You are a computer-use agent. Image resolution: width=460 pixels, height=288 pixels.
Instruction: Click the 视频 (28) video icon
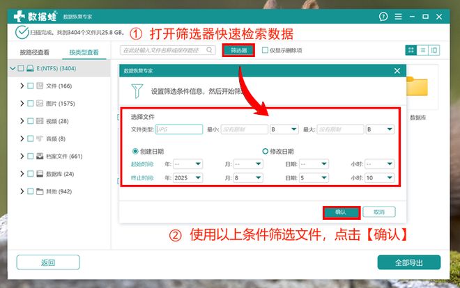tap(40, 121)
